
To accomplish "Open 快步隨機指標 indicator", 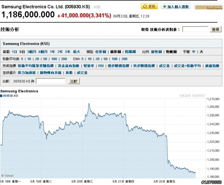I will 144,66.
